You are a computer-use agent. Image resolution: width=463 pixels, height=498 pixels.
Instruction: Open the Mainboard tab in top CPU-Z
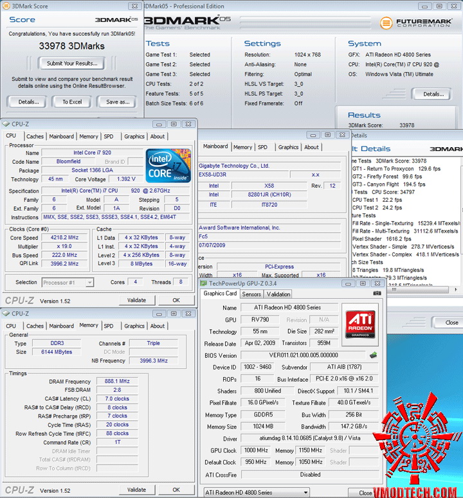pos(61,136)
